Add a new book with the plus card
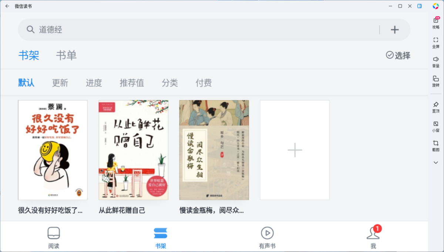This screenshot has height=252, width=444. pos(295,150)
